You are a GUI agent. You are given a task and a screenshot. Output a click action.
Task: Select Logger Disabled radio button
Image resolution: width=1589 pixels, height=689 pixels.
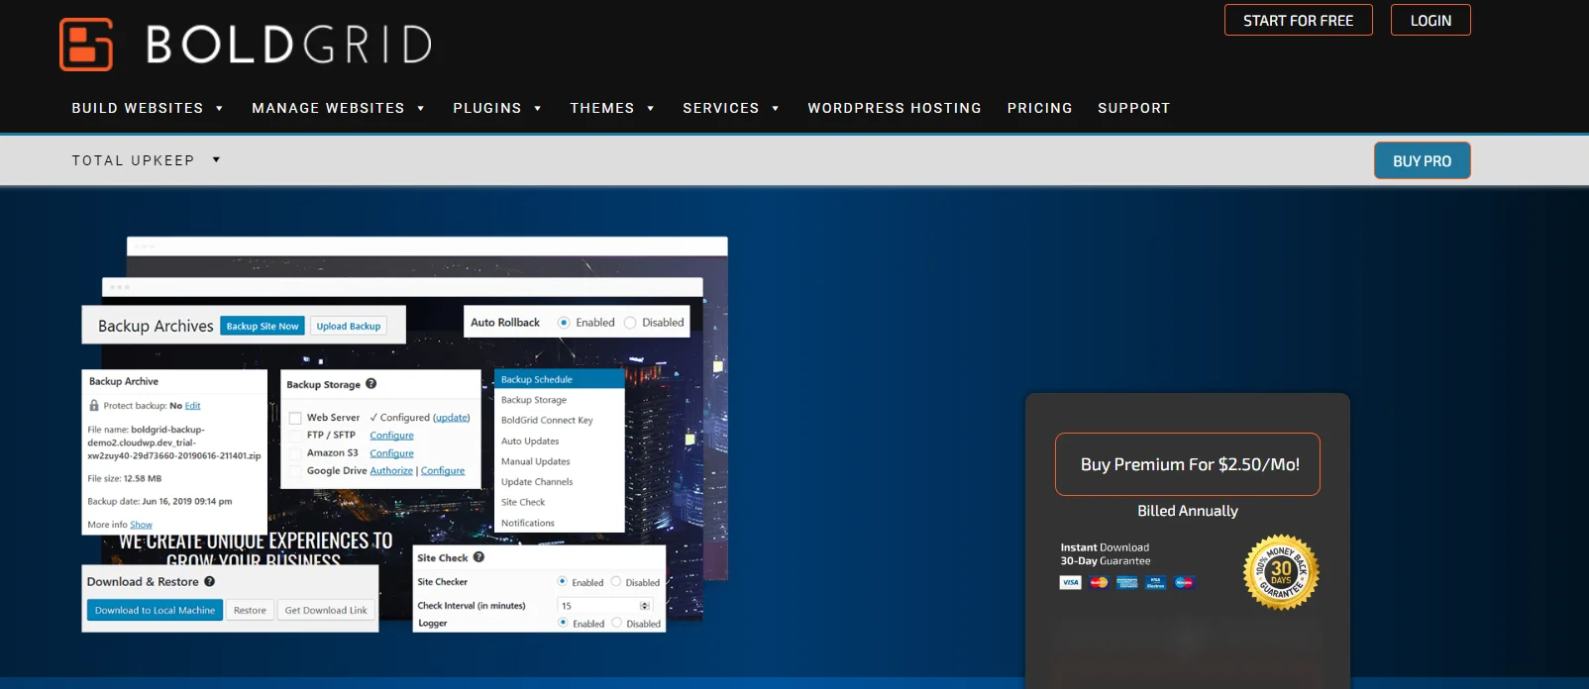[x=616, y=623]
